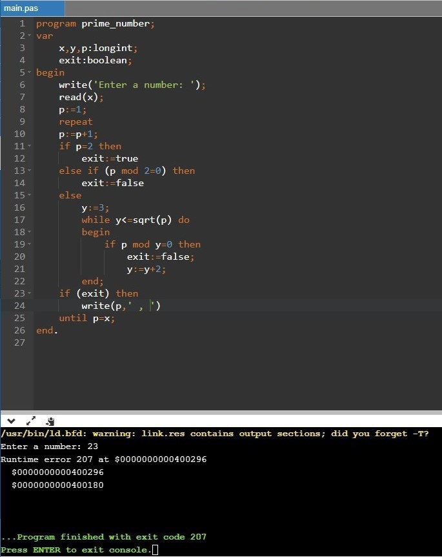Collapse the begin block at line 5
442x557 pixels.
point(30,73)
